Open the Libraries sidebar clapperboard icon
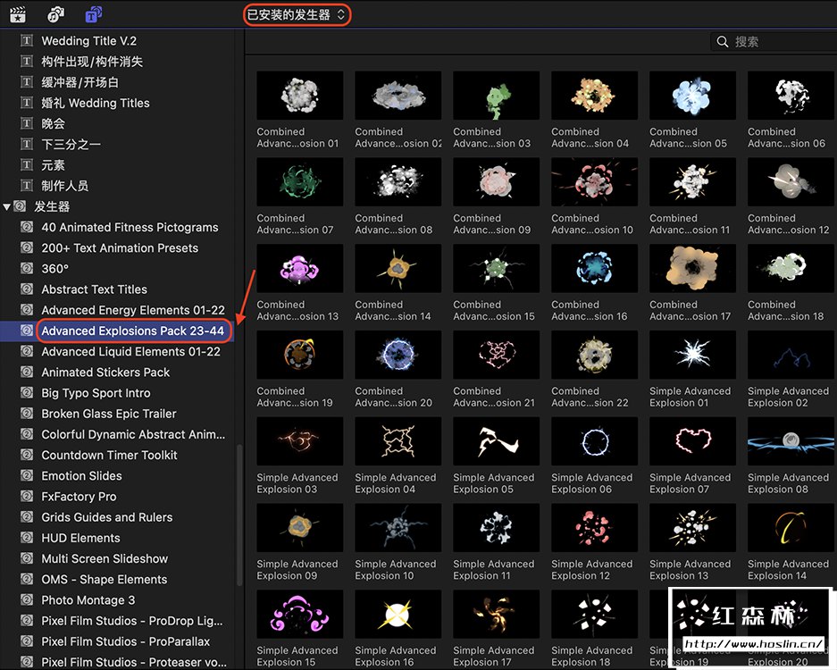Image resolution: width=837 pixels, height=670 pixels. 18,14
